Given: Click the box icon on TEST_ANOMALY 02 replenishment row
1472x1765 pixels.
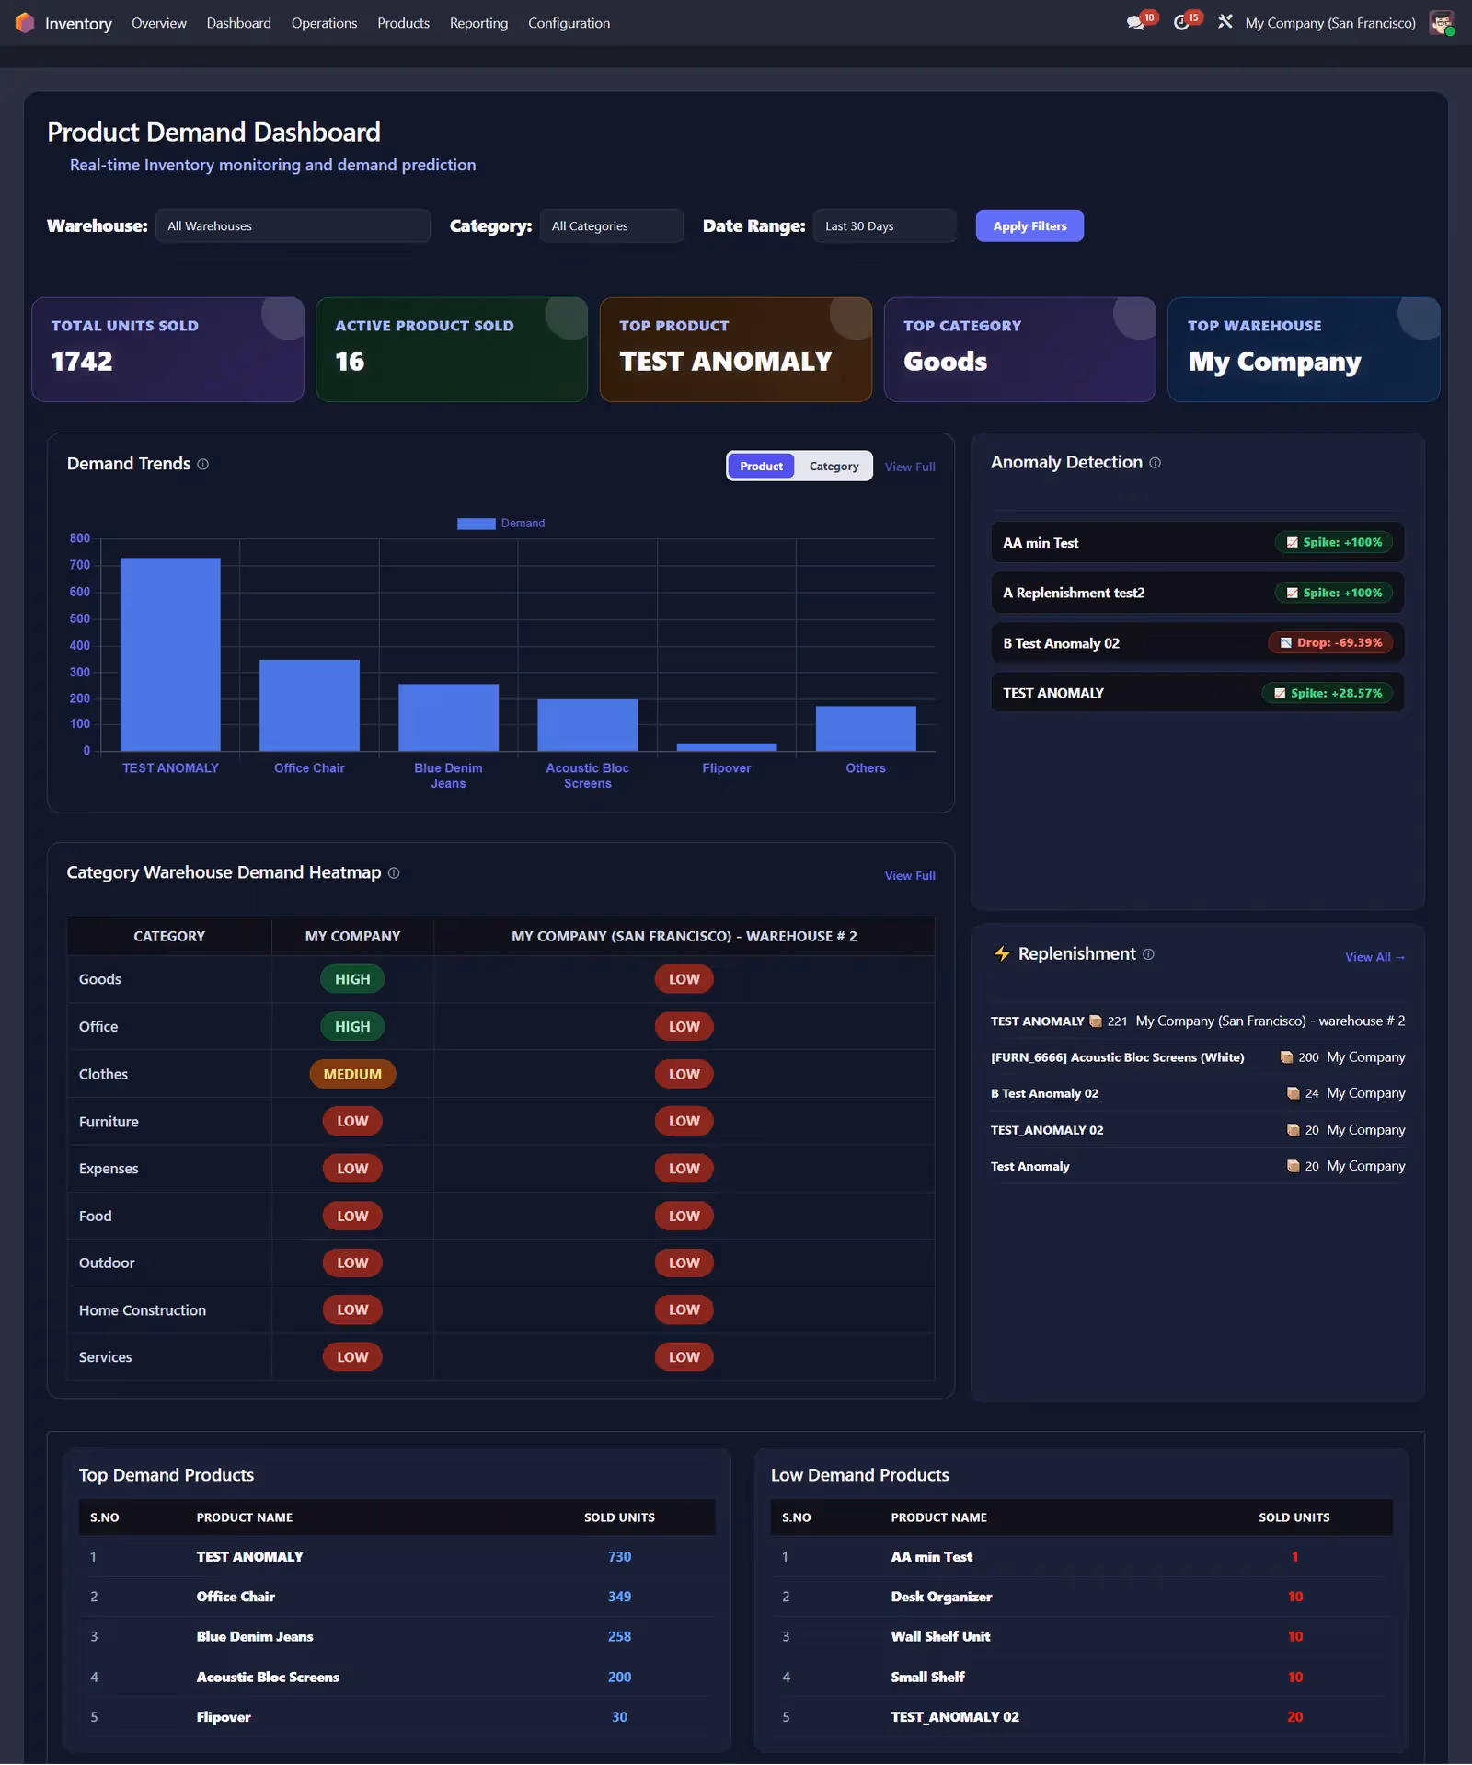Looking at the screenshot, I should point(1293,1130).
